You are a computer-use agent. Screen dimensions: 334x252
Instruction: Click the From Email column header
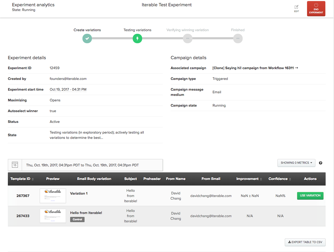click(211, 179)
